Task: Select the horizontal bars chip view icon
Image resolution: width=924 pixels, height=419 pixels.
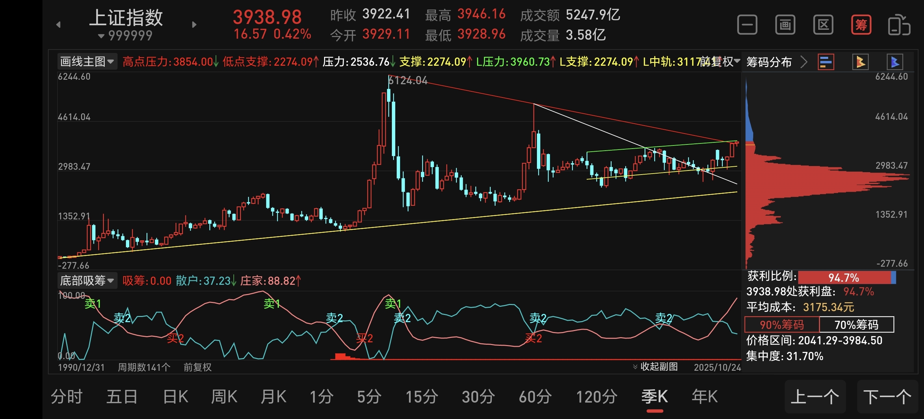Action: click(x=826, y=62)
